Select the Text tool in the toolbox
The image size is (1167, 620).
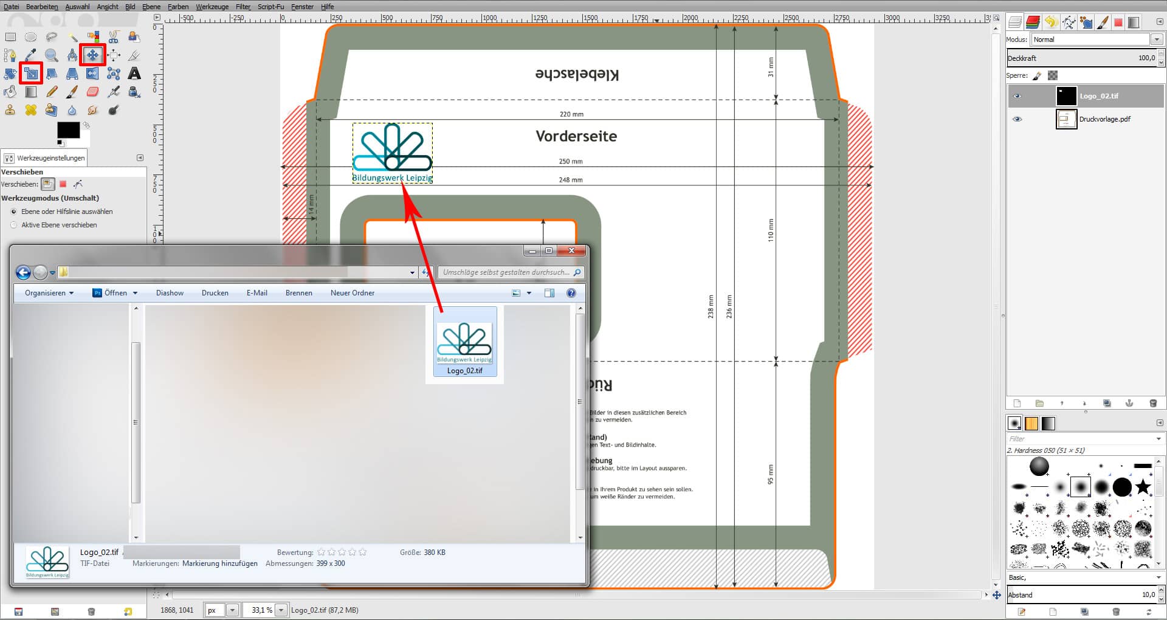click(134, 73)
